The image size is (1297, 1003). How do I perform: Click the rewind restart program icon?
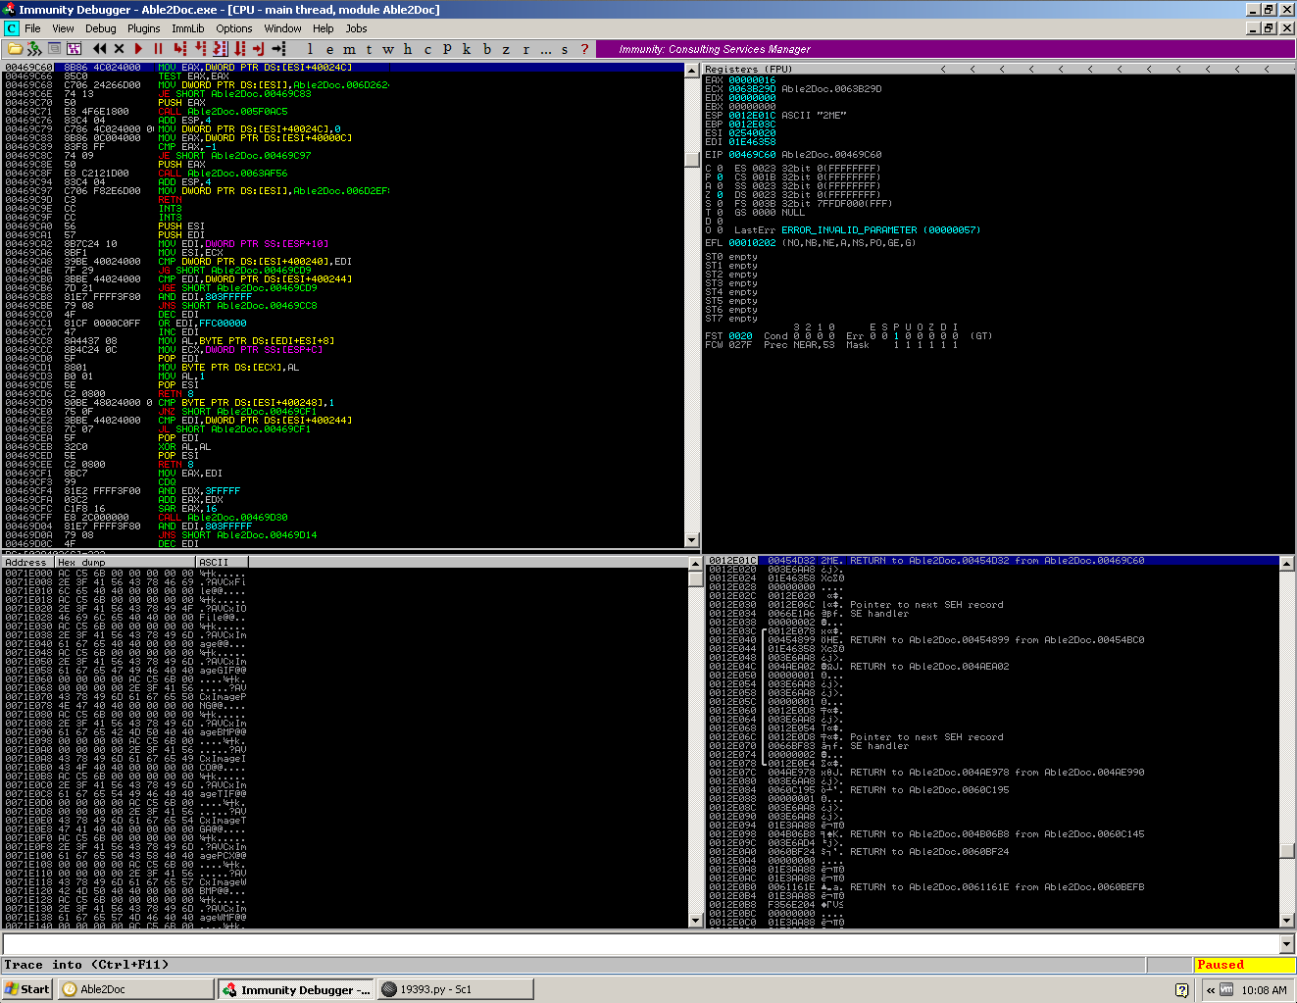coord(99,48)
